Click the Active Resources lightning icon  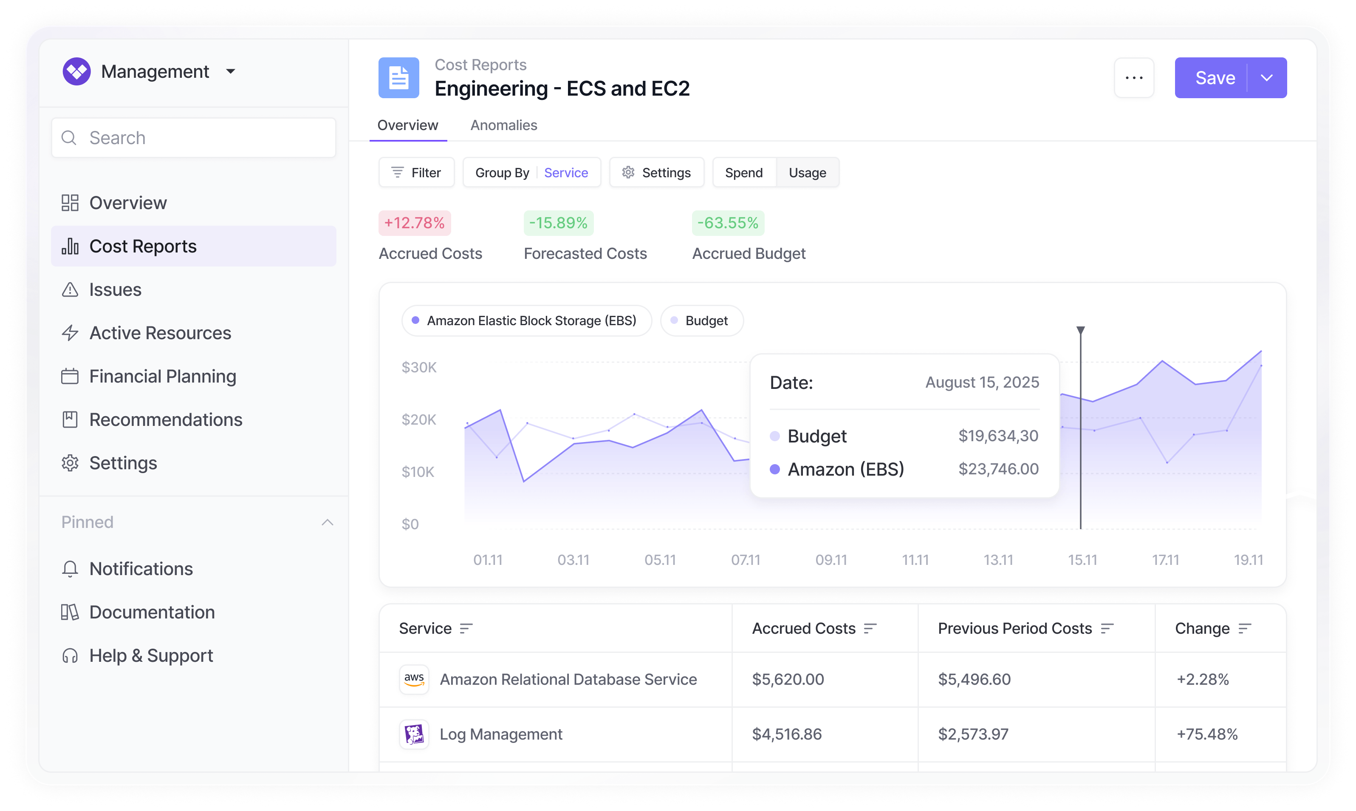(70, 333)
